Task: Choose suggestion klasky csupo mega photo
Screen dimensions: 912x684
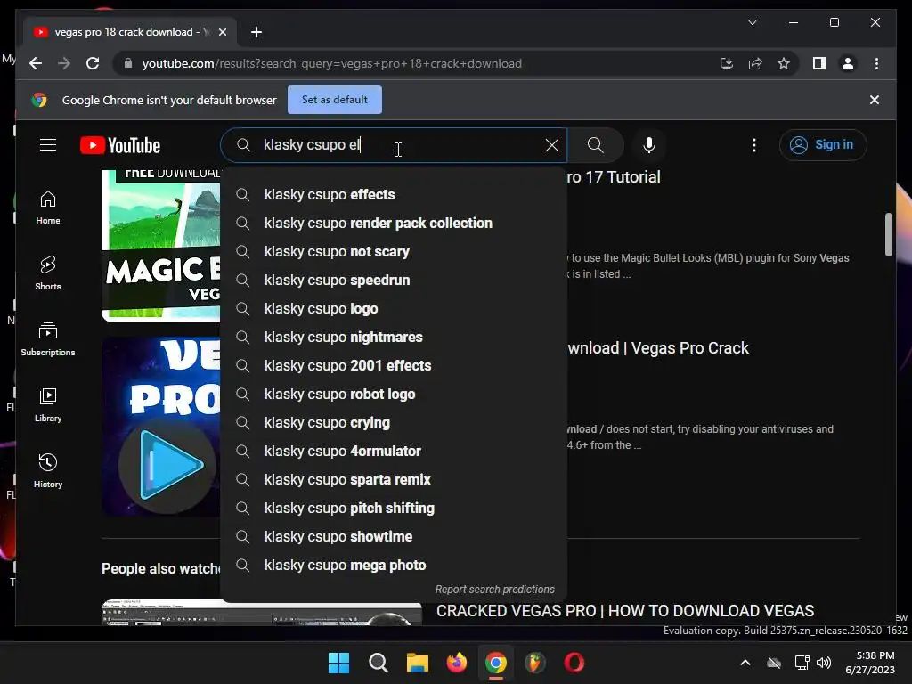Action: [393, 565]
